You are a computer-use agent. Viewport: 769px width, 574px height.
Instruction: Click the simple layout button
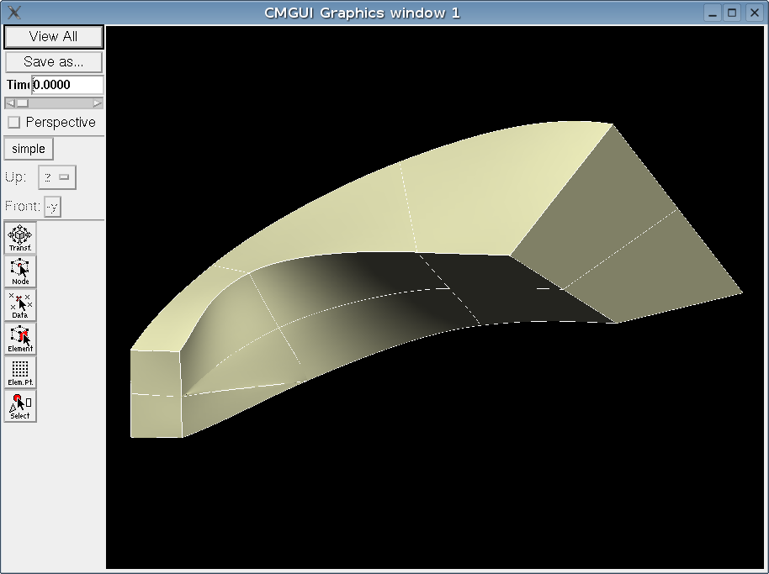[x=29, y=149]
